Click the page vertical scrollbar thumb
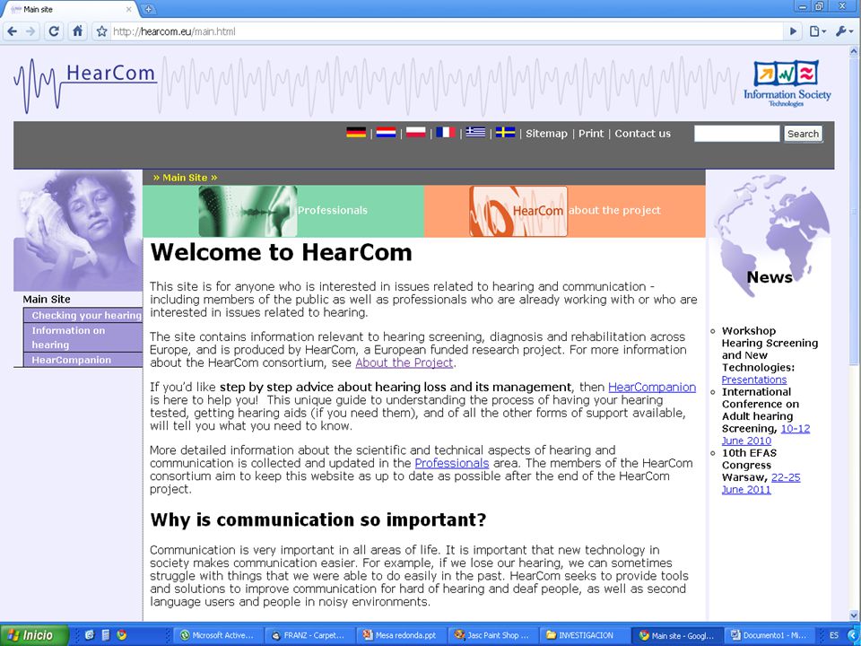 pos(854,212)
